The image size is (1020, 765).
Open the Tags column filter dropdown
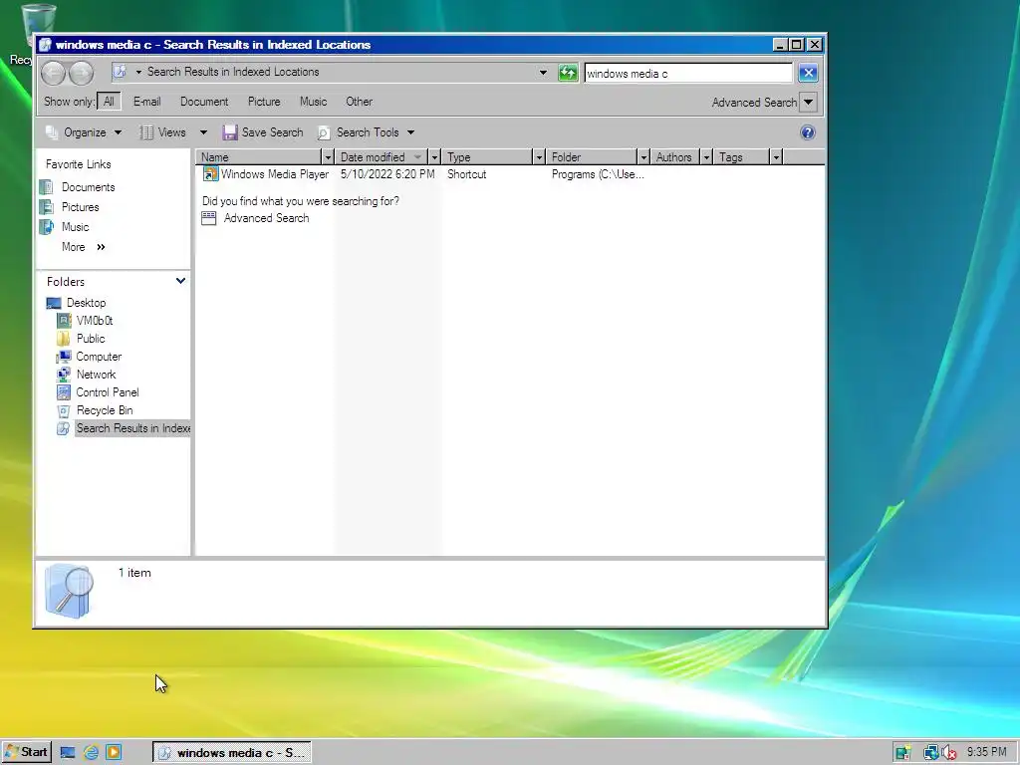tap(776, 157)
